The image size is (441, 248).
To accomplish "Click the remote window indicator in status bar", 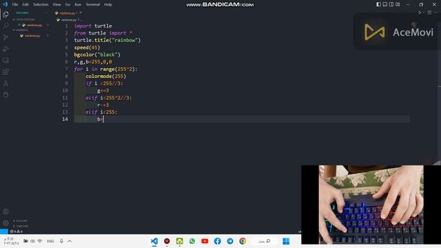I will [x=4, y=231].
